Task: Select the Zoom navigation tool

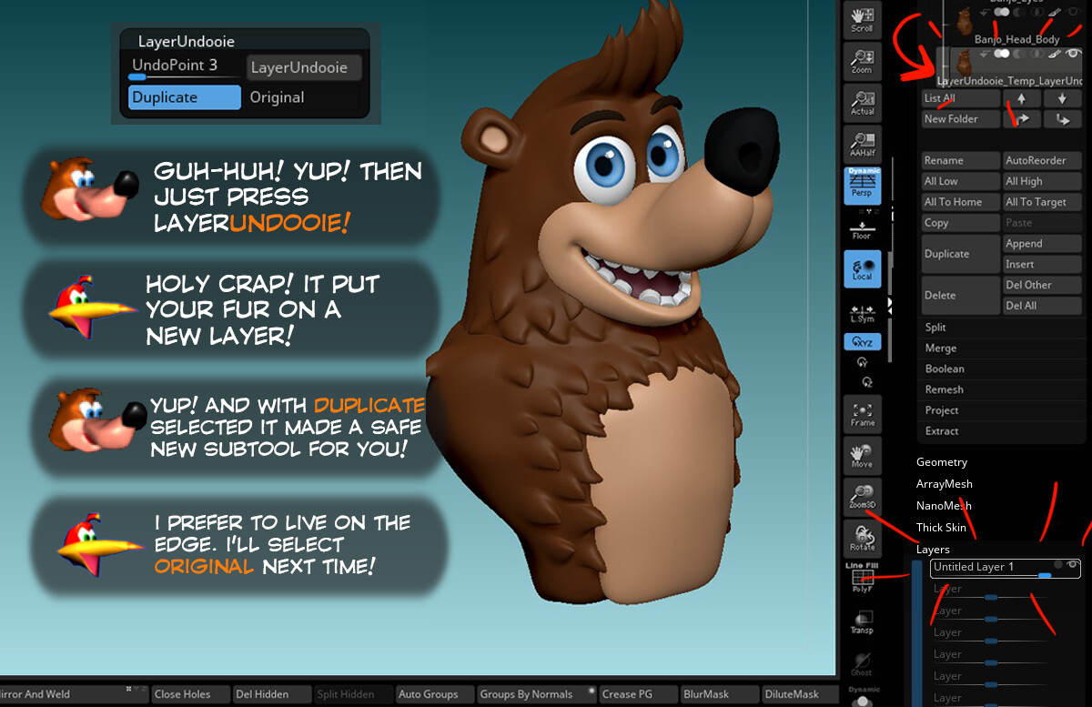Action: 862,59
